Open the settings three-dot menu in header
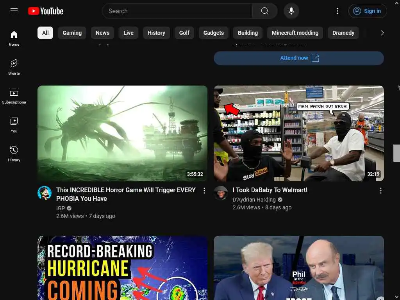This screenshot has height=300, width=400. (x=337, y=11)
